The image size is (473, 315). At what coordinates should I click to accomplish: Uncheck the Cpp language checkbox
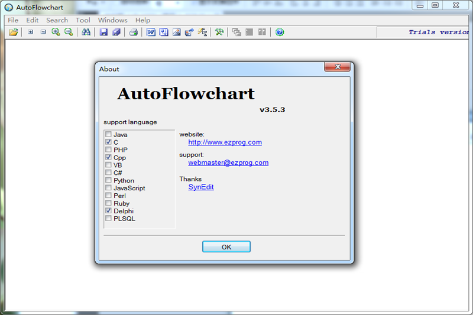(108, 157)
